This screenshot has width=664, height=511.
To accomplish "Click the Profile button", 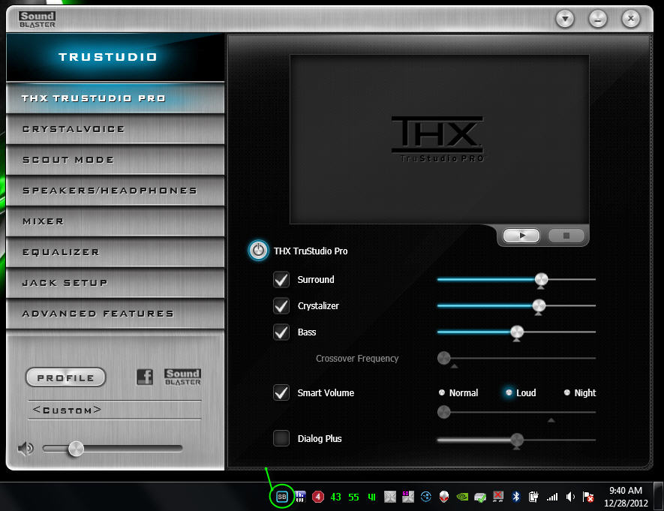I will point(65,377).
